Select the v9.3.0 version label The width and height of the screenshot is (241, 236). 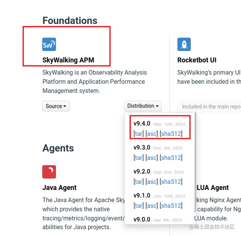tap(142, 148)
